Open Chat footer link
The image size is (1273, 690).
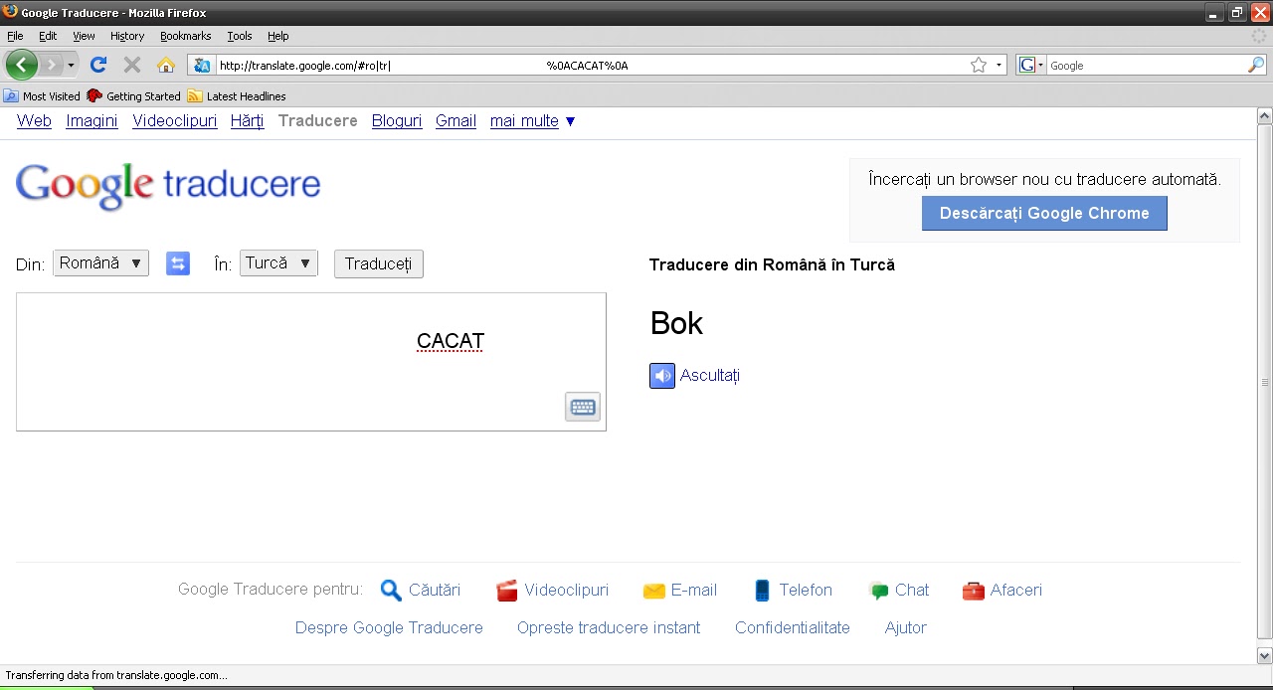coord(912,590)
